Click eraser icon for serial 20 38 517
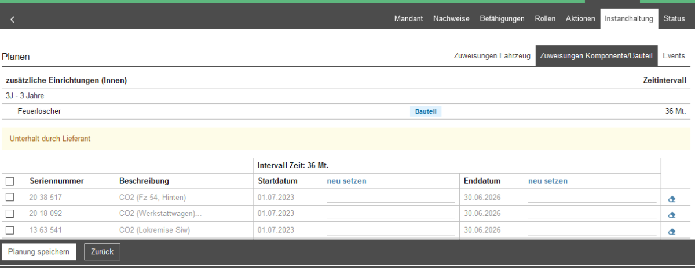The image size is (695, 268). coord(672,199)
